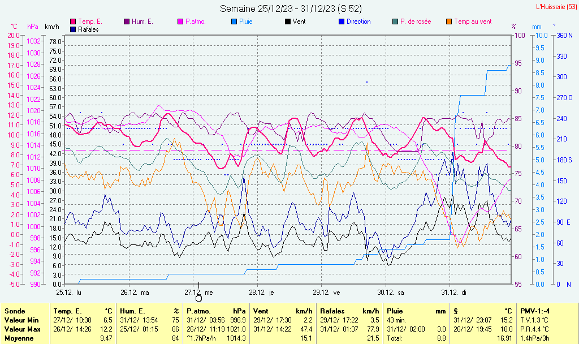The image size is (579, 344).
Task: Click the 29.12. ve date axis label
Action: 326,293
